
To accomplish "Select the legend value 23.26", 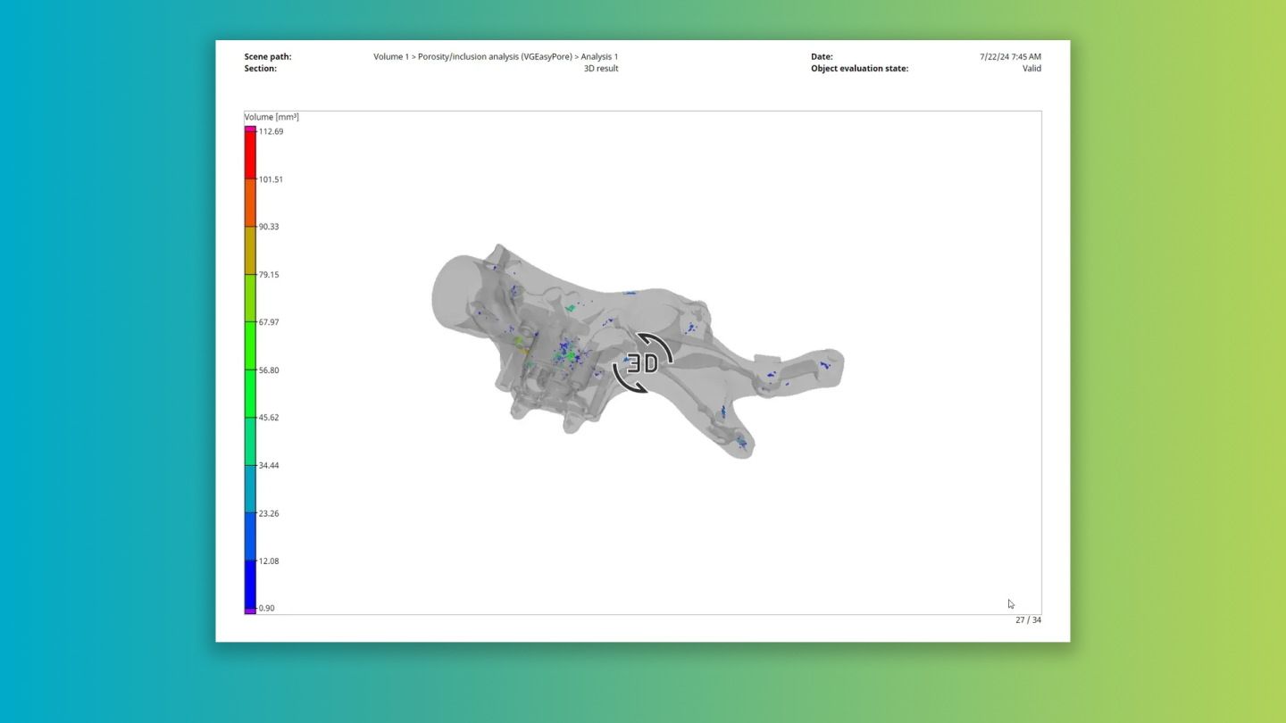I will 269,514.
